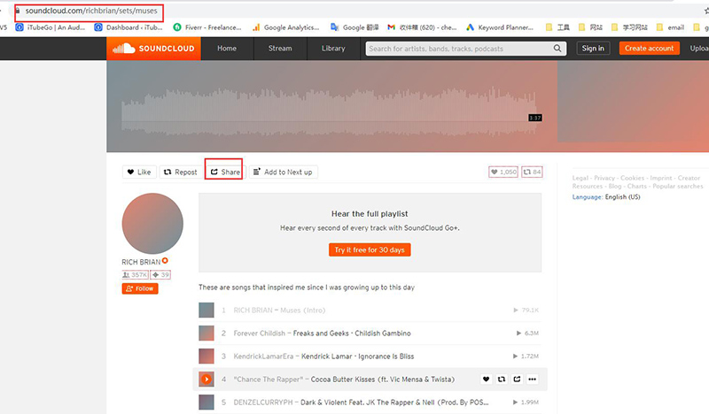Seek within the track waveform

(329, 112)
